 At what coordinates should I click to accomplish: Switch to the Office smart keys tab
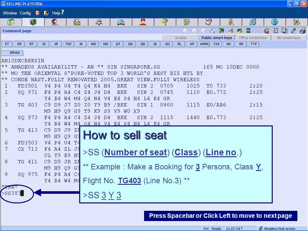tap(253, 38)
